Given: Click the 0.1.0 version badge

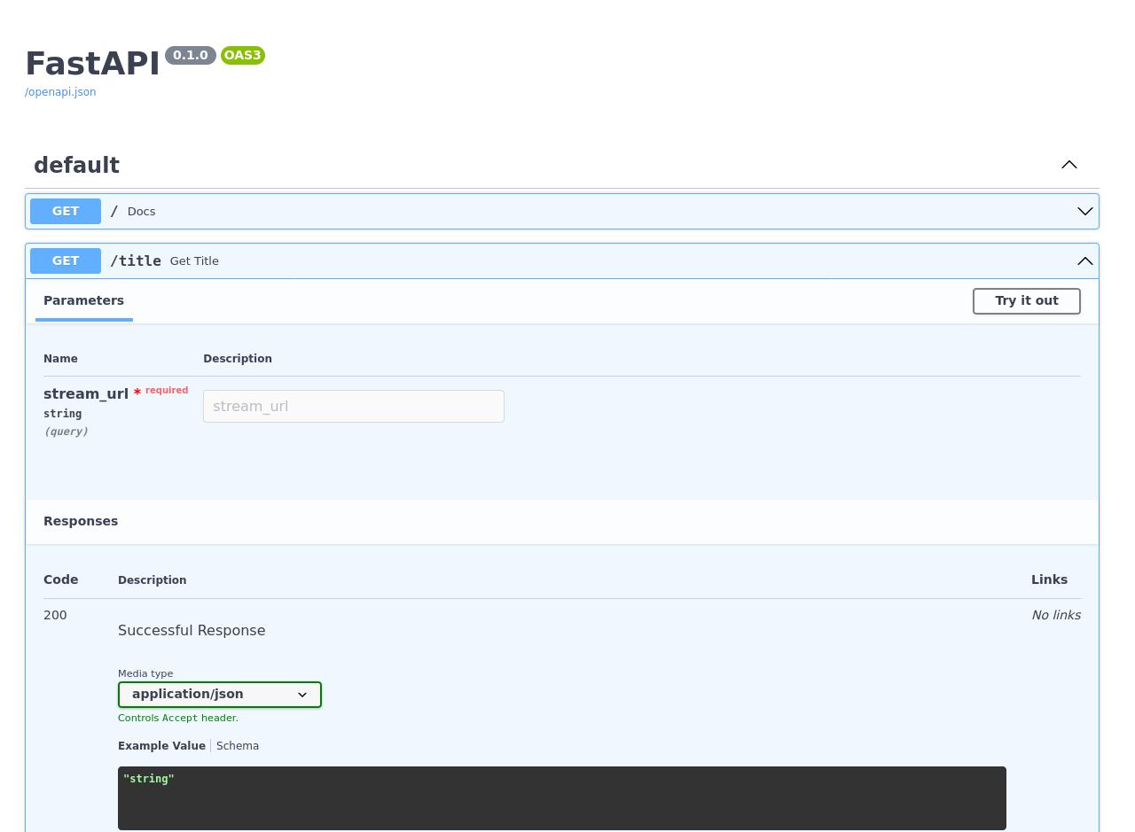Looking at the screenshot, I should click(x=191, y=56).
